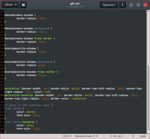Click the Öffnen button
The width and height of the screenshot is (150, 139).
click(x=10, y=5)
